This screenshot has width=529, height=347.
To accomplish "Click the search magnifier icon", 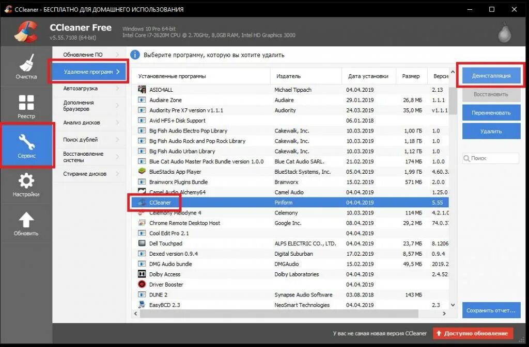I will click(x=467, y=158).
